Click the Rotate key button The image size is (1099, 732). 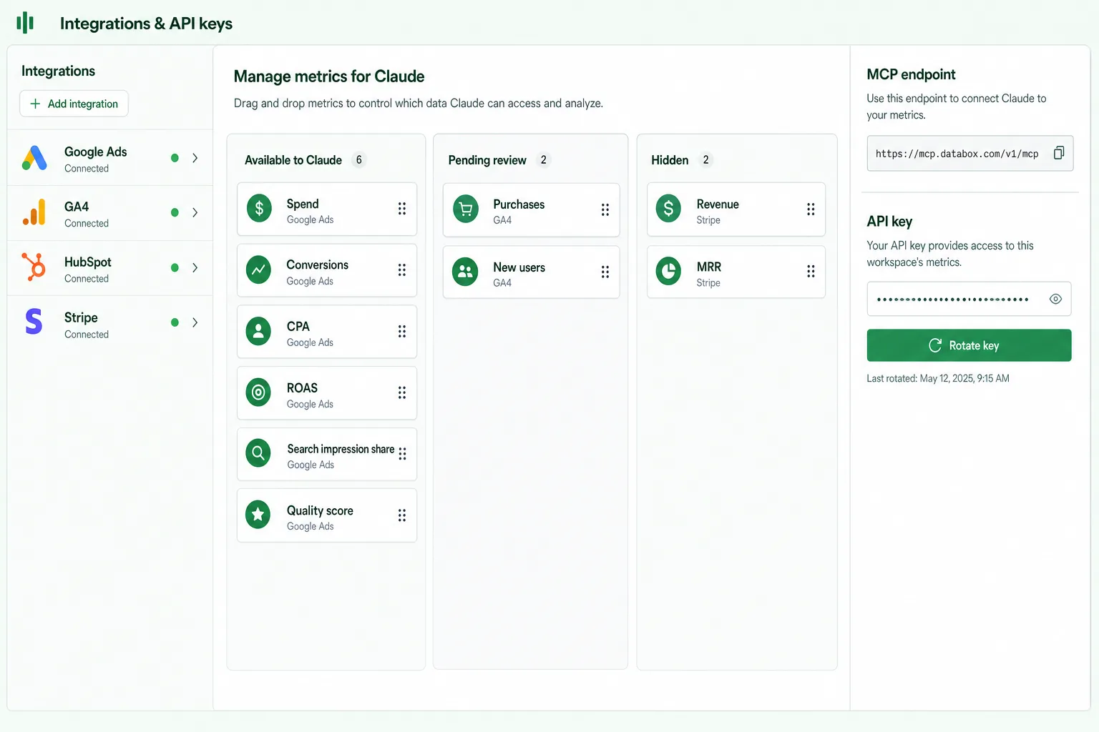point(969,345)
